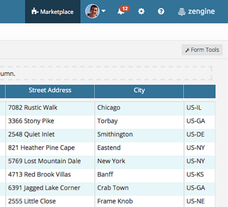Select the US-NY cell in New York row

(x=200, y=162)
